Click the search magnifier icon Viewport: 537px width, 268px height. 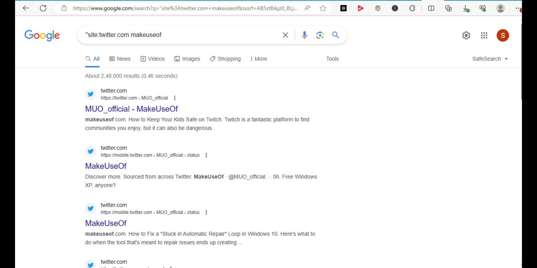click(x=335, y=35)
